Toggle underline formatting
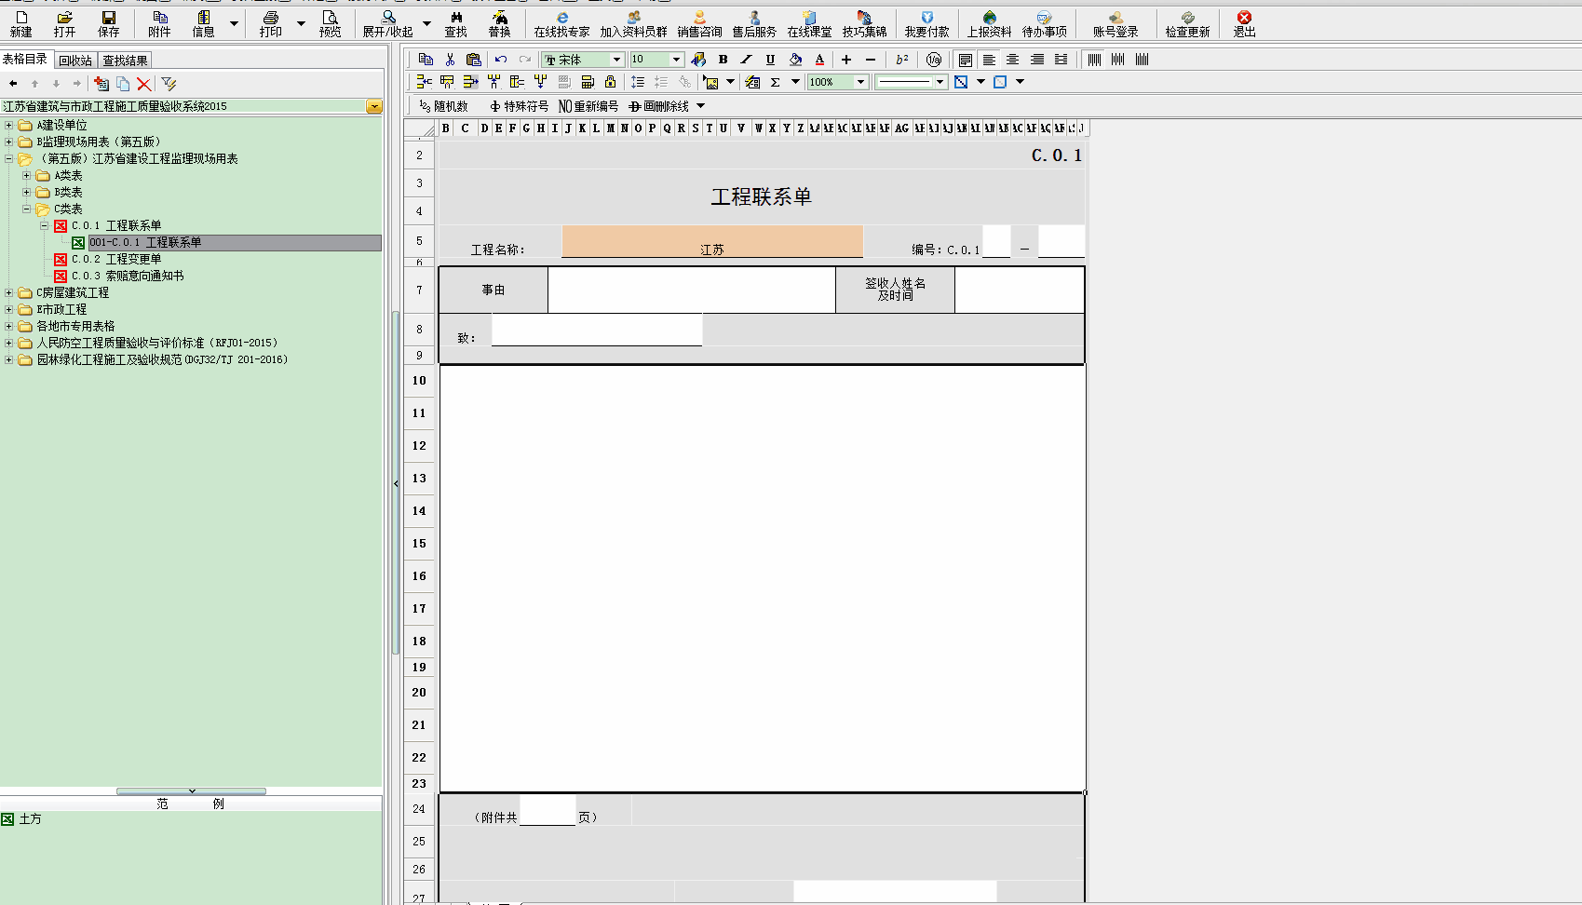1582x905 pixels. tap(770, 60)
